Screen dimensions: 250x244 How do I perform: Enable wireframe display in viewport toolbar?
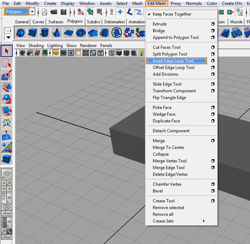coord(112,53)
